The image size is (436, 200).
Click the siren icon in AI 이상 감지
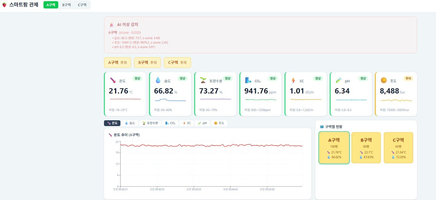[111, 25]
